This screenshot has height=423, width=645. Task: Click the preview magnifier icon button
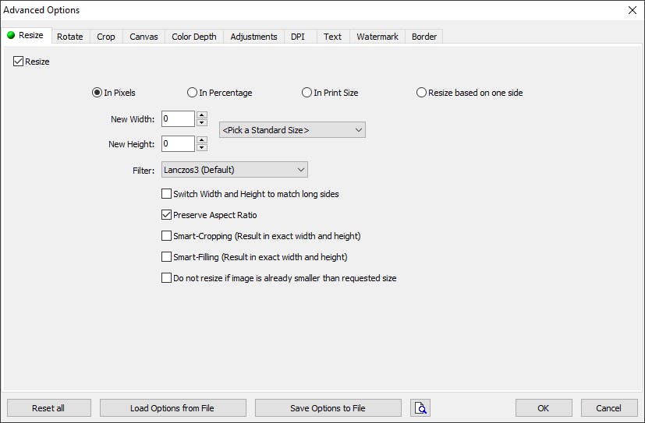(x=420, y=408)
